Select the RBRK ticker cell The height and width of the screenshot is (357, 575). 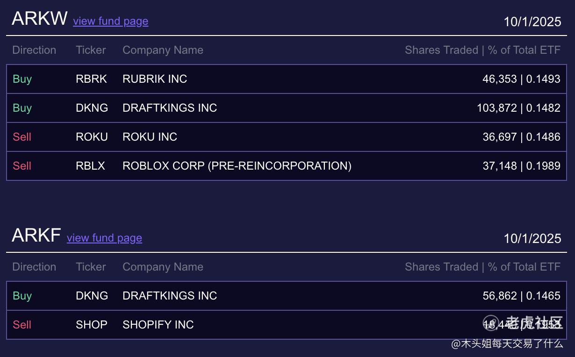91,79
